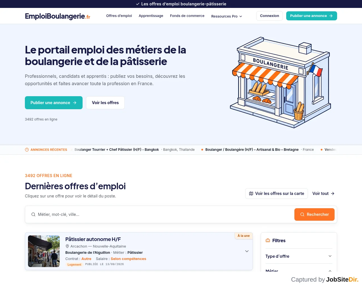362x288 pixels.
Task: Open Voir les offres sur la carte
Action: point(277,194)
